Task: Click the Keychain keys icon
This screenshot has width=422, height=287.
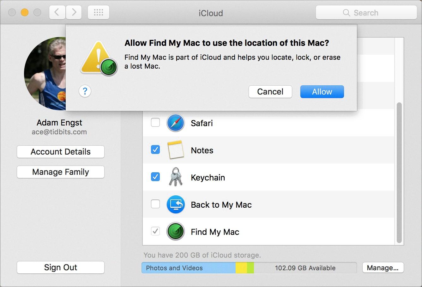Action: [175, 177]
